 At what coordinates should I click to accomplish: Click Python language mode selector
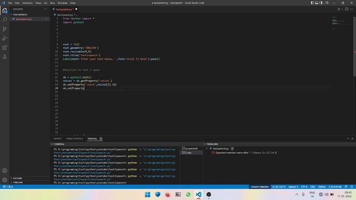(322, 187)
